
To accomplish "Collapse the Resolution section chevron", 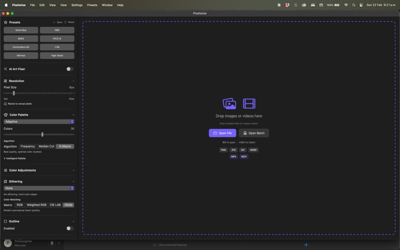I will [73, 81].
